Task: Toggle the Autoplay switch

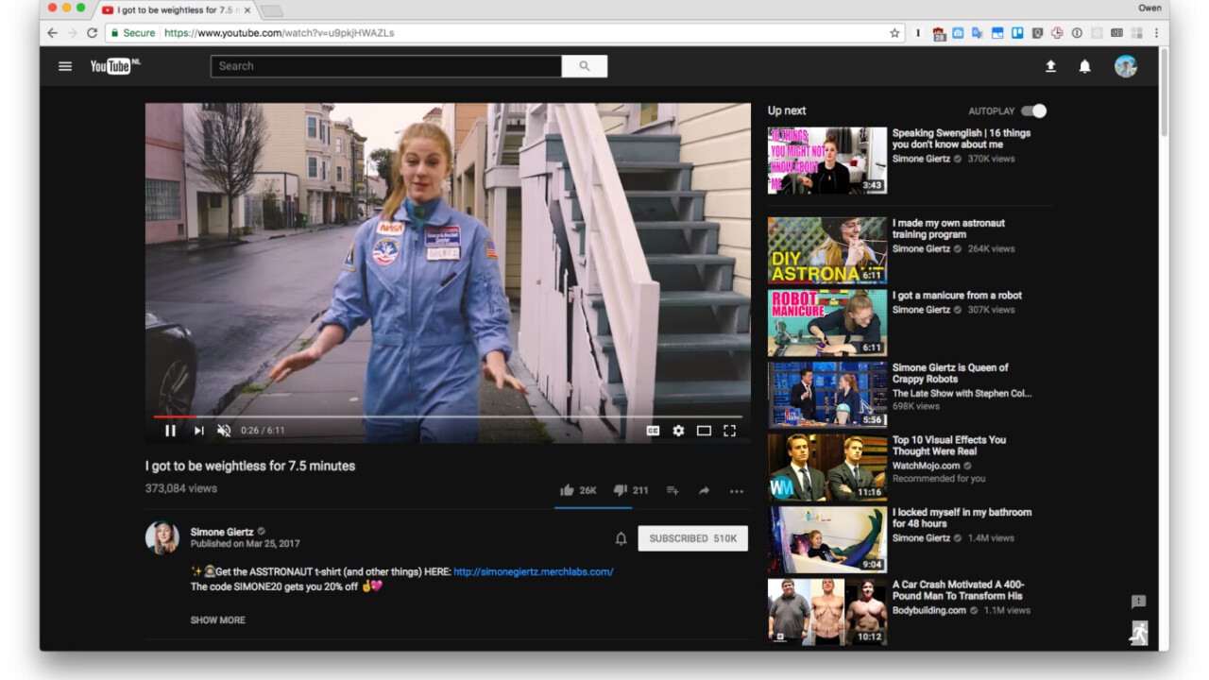Action: point(1034,110)
